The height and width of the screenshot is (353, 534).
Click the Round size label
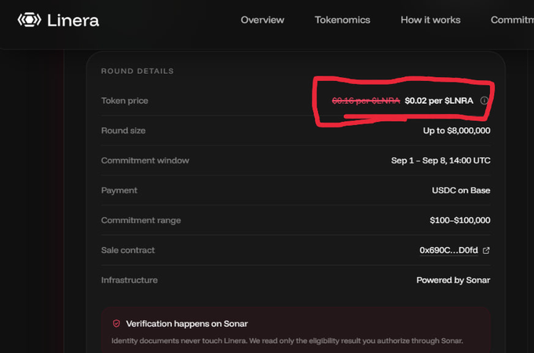click(x=123, y=131)
